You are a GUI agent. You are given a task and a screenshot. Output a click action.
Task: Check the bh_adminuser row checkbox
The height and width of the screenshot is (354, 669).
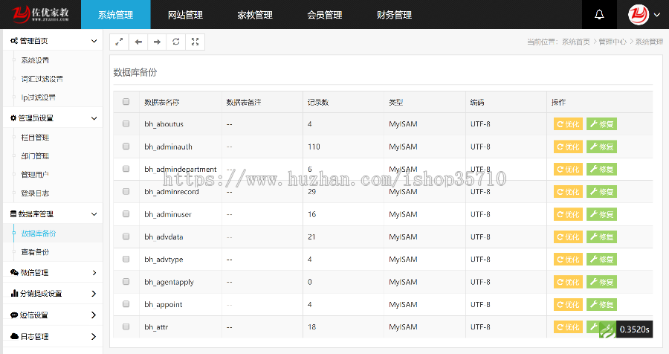(126, 214)
